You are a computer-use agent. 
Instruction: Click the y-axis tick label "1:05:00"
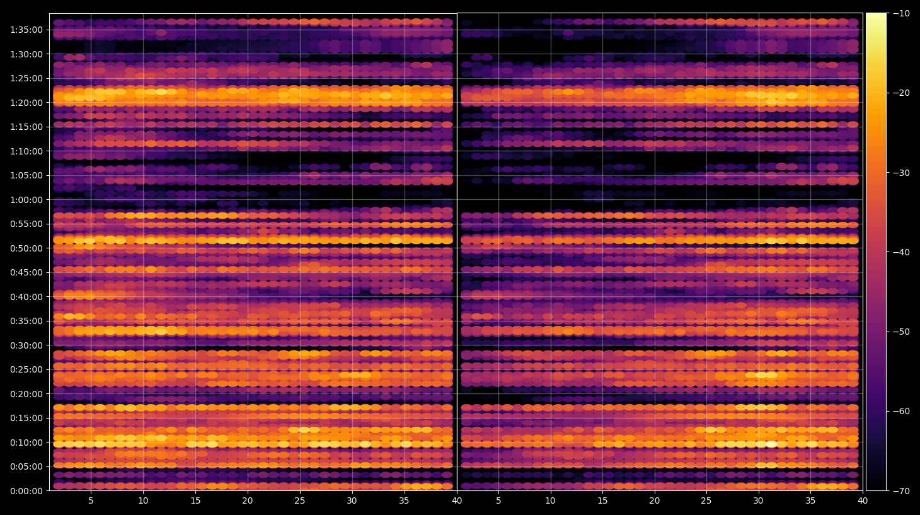(26, 175)
